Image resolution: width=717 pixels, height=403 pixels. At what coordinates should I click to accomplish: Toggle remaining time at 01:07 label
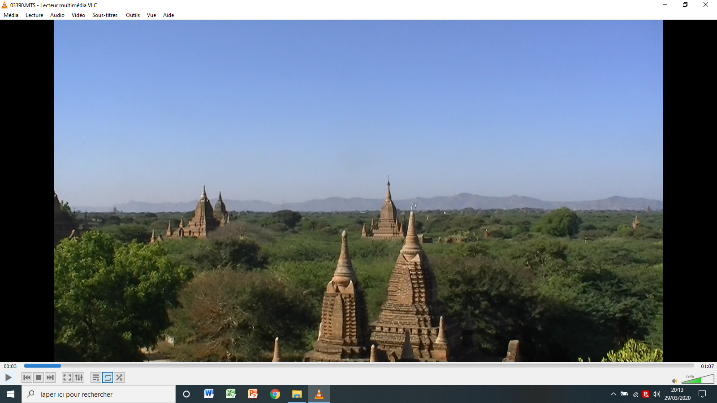707,366
